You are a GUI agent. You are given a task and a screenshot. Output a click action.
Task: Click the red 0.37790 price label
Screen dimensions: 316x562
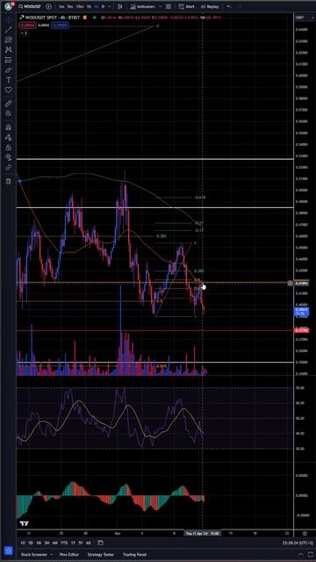pos(301,330)
